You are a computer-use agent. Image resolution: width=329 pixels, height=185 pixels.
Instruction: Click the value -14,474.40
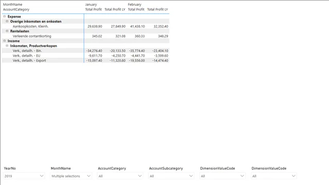[160, 61]
